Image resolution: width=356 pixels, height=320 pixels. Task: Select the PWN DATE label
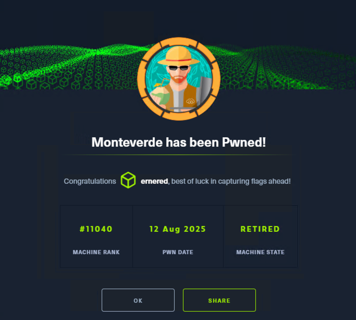178,252
